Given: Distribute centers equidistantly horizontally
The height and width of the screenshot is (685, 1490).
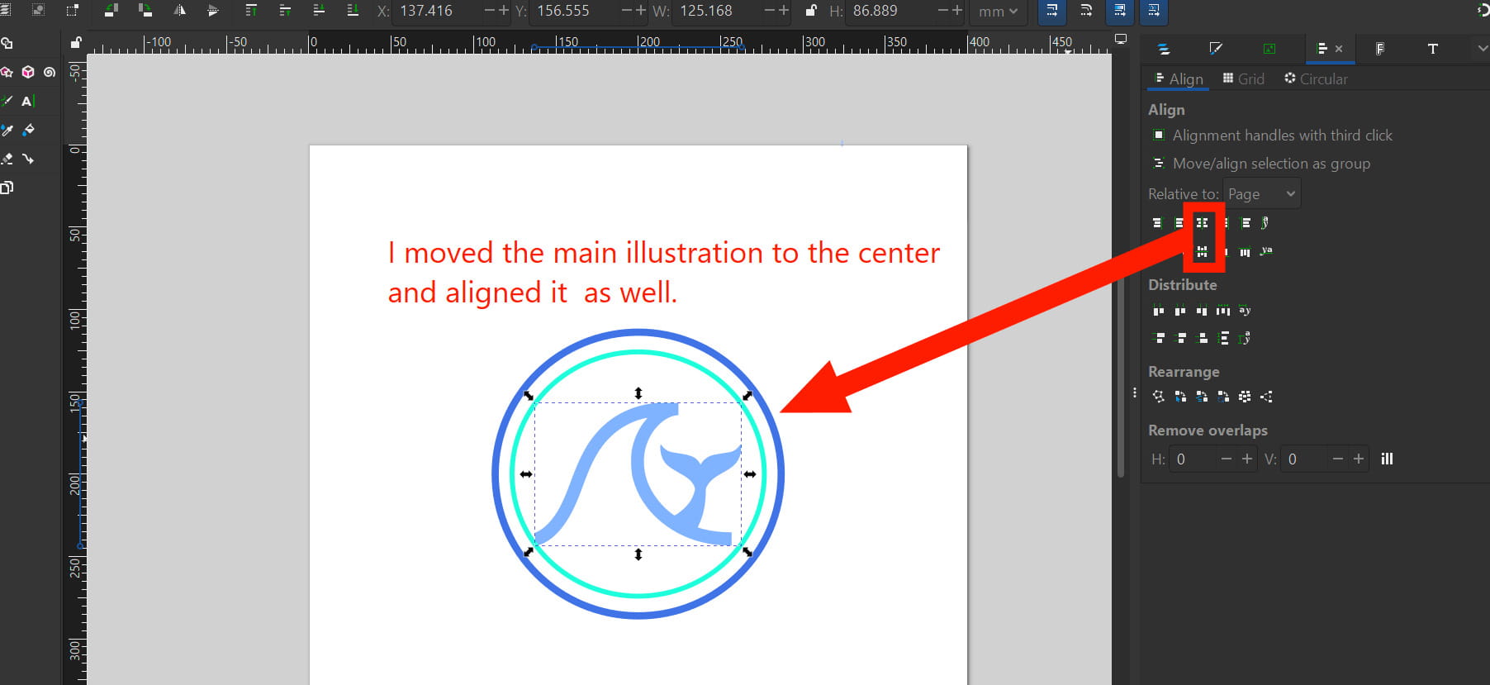Looking at the screenshot, I should [x=1180, y=311].
